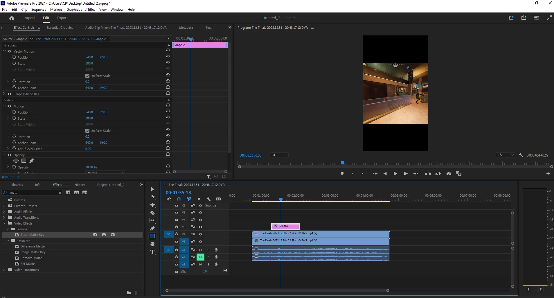Select the Razor tool in tools panel
Screen dimensions: 554x298
click(x=152, y=213)
